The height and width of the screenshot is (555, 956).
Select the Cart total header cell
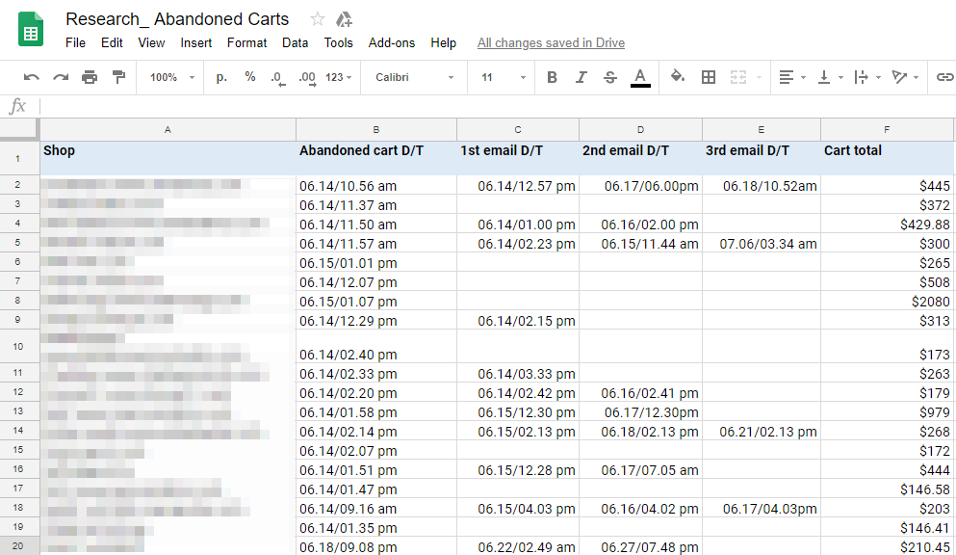[x=886, y=157]
